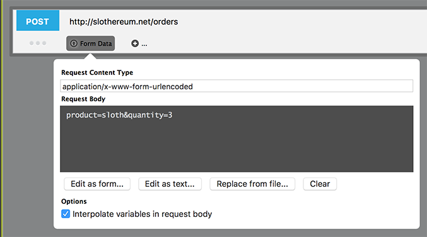
Task: Click the blue POST method button
Action: pyautogui.click(x=38, y=21)
